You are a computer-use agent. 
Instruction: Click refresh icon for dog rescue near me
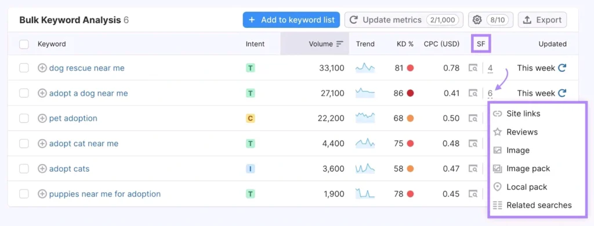point(562,68)
